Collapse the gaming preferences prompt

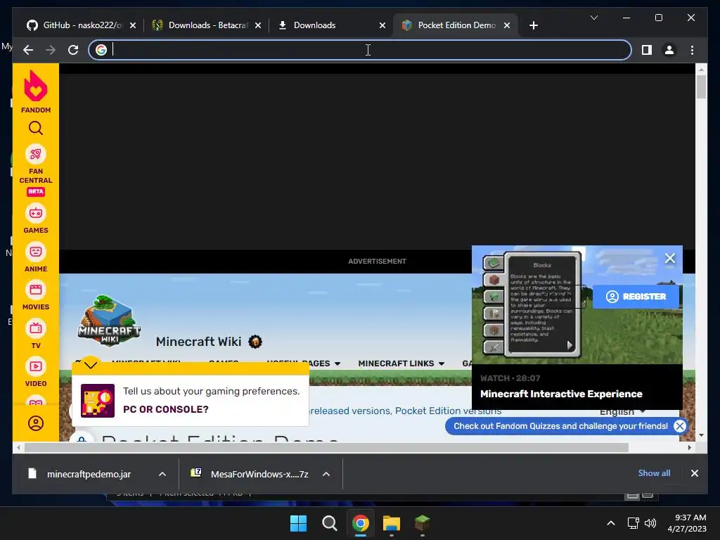click(x=91, y=365)
